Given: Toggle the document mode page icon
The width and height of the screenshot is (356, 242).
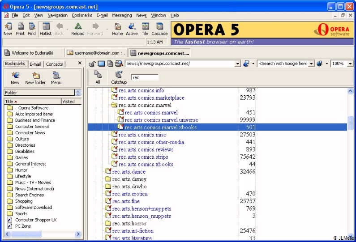Looking at the screenshot, I should click(x=110, y=64).
